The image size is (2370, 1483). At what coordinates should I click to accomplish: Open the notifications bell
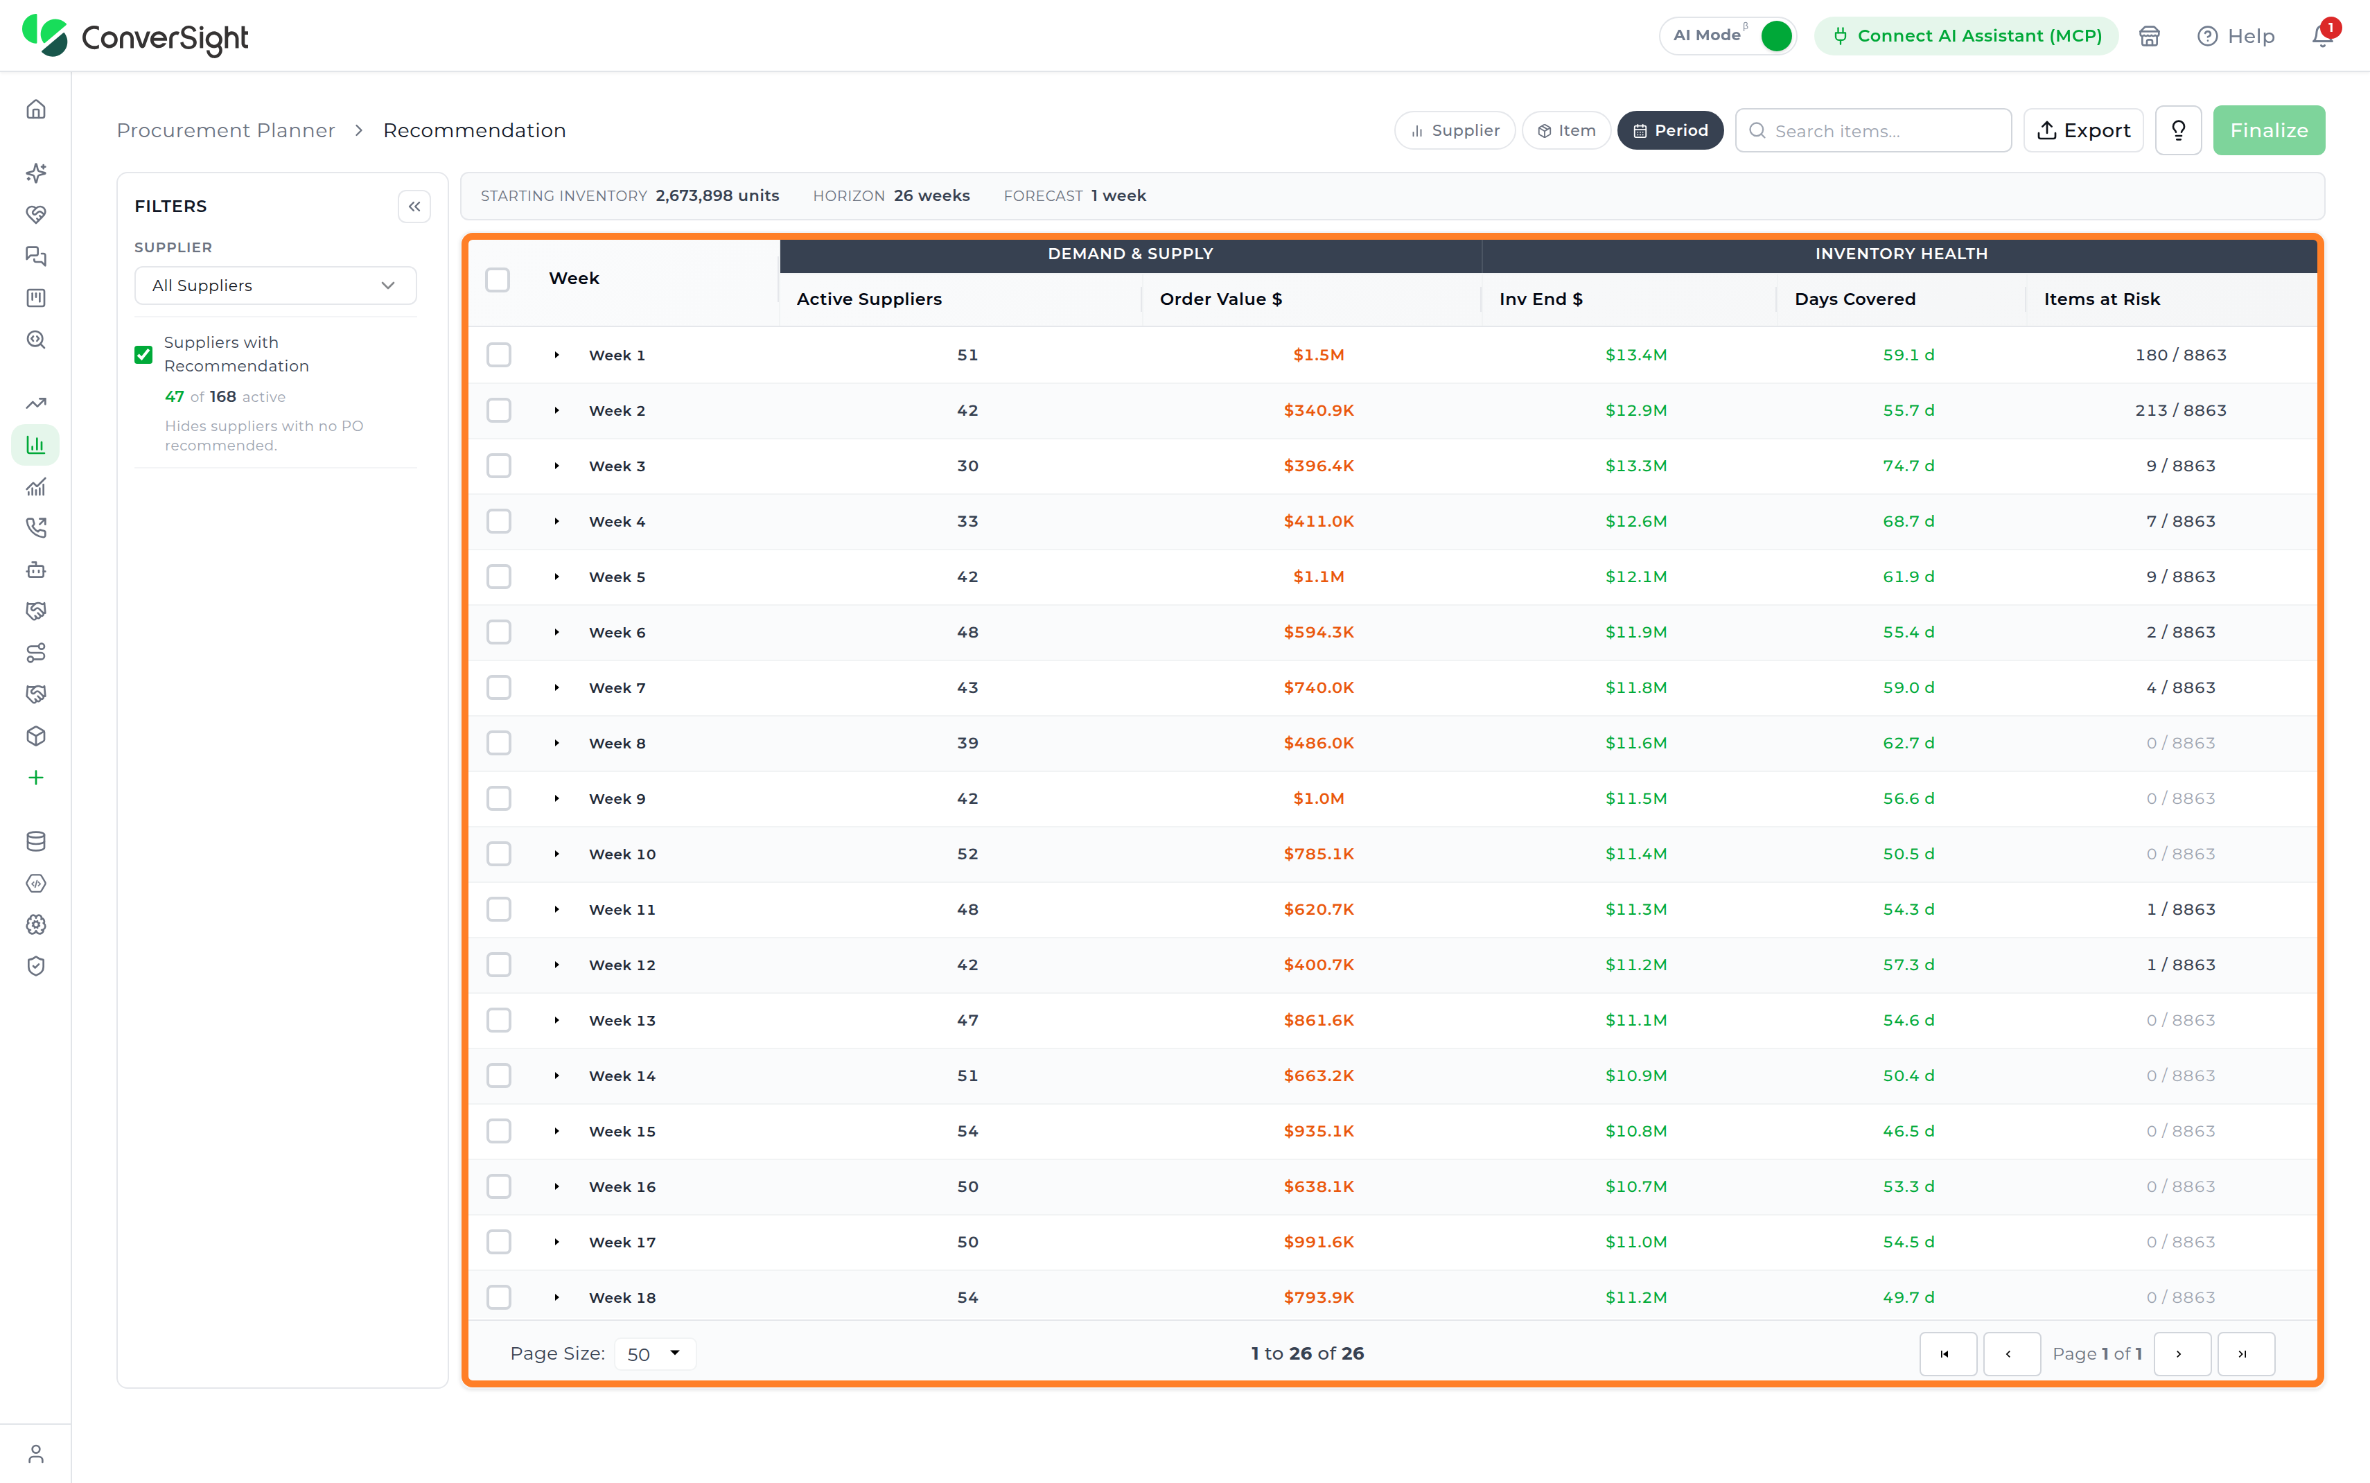(x=2322, y=35)
